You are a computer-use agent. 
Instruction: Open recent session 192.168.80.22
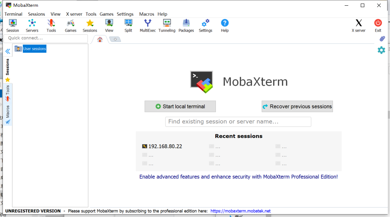tap(162, 146)
